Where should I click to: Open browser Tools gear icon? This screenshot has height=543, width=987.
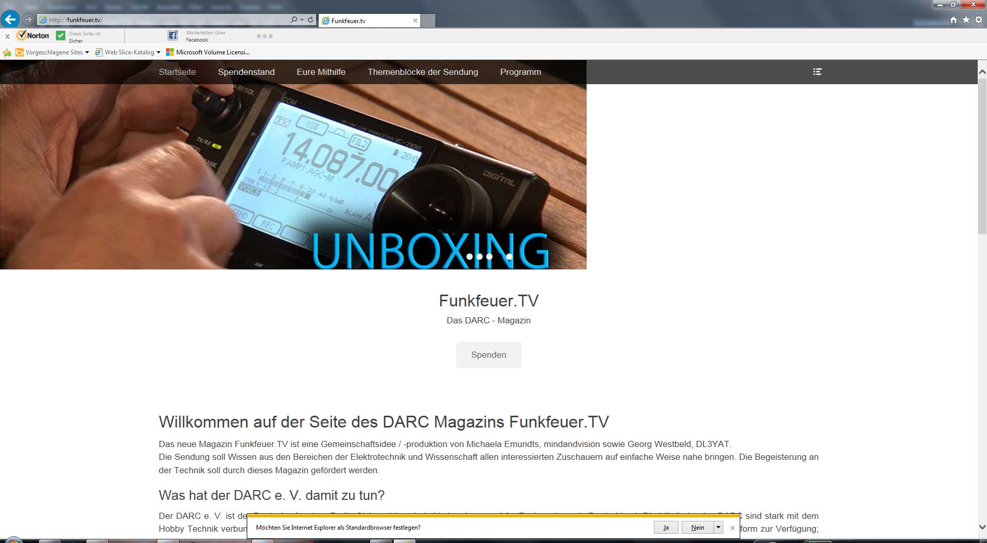click(x=979, y=20)
